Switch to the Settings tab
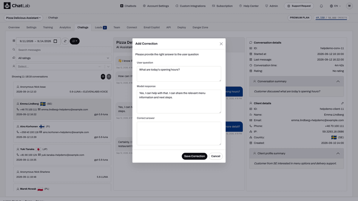Image resolution: width=358 pixels, height=201 pixels. (x=31, y=27)
